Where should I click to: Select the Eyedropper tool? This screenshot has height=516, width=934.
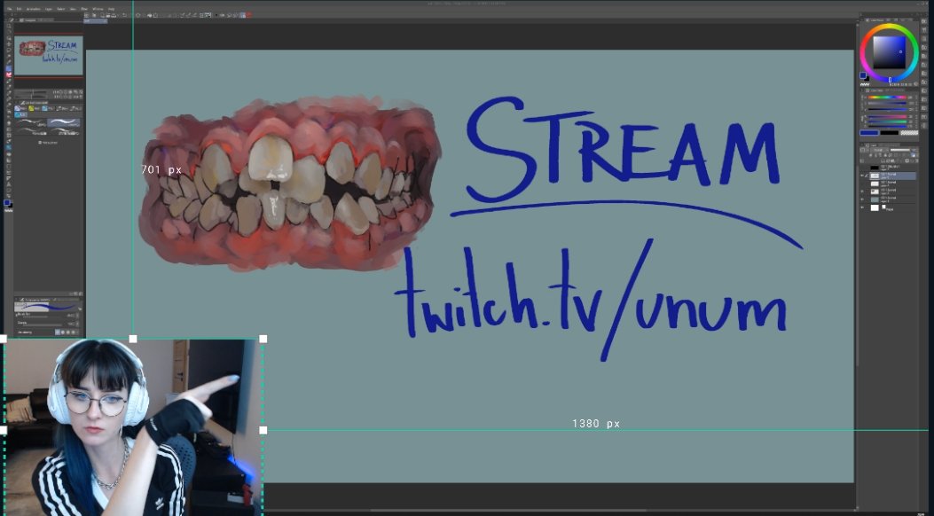8,62
